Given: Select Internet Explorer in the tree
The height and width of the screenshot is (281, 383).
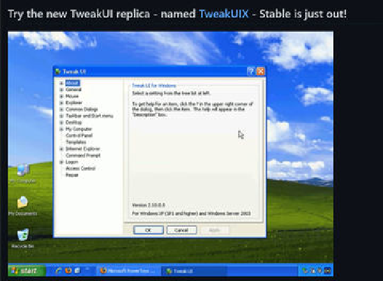Looking at the screenshot, I should (83, 149).
